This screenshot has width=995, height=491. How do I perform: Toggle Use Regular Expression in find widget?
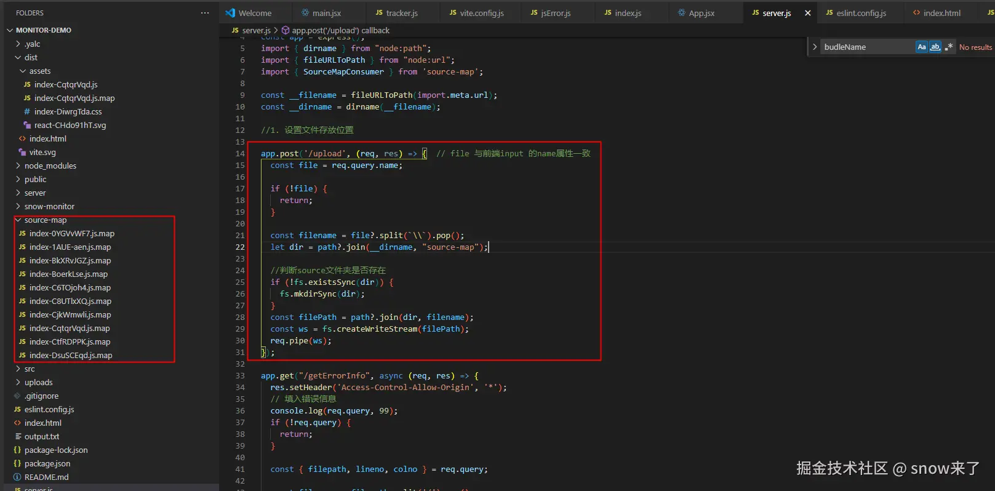pos(948,47)
